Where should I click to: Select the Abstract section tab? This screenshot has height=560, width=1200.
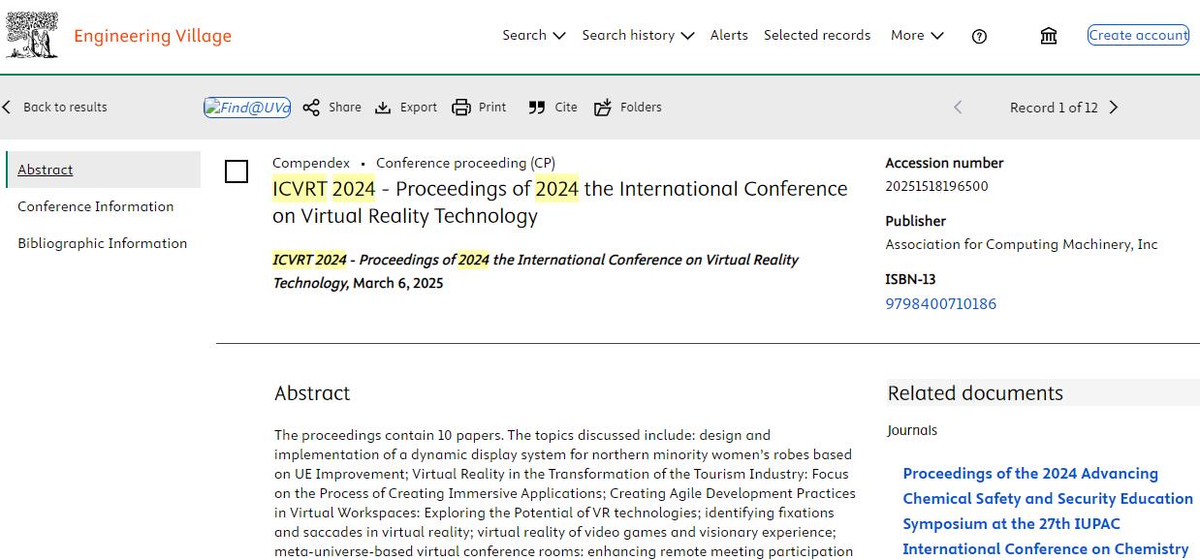103,170
